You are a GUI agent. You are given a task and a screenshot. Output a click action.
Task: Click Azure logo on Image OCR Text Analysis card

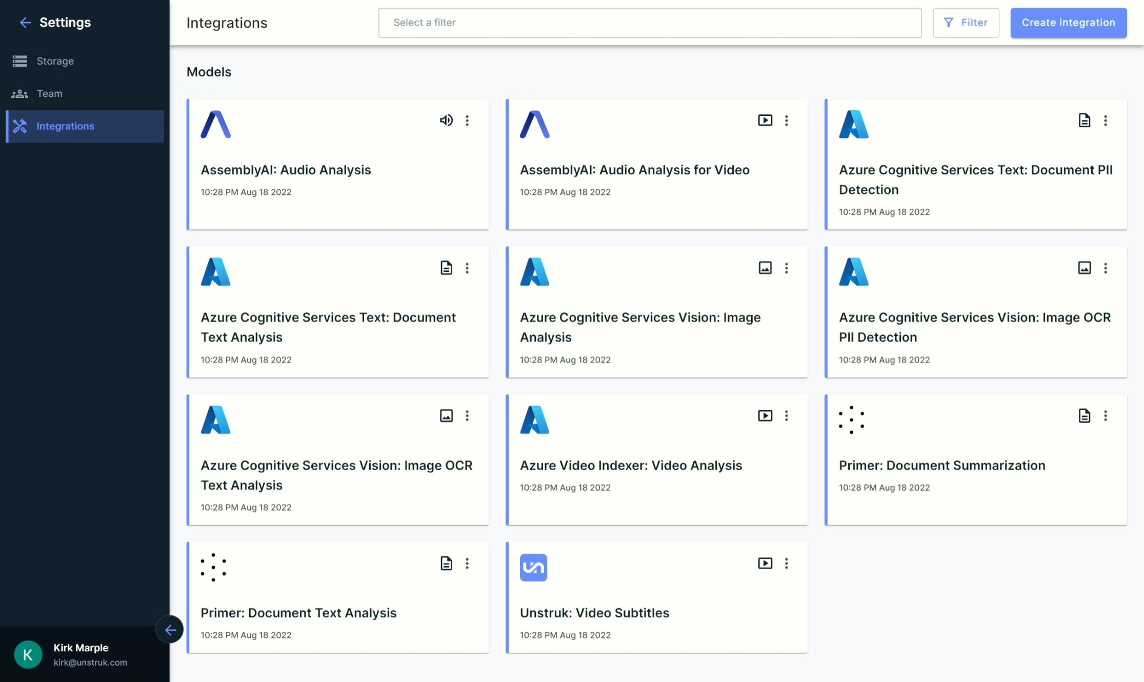coord(215,420)
